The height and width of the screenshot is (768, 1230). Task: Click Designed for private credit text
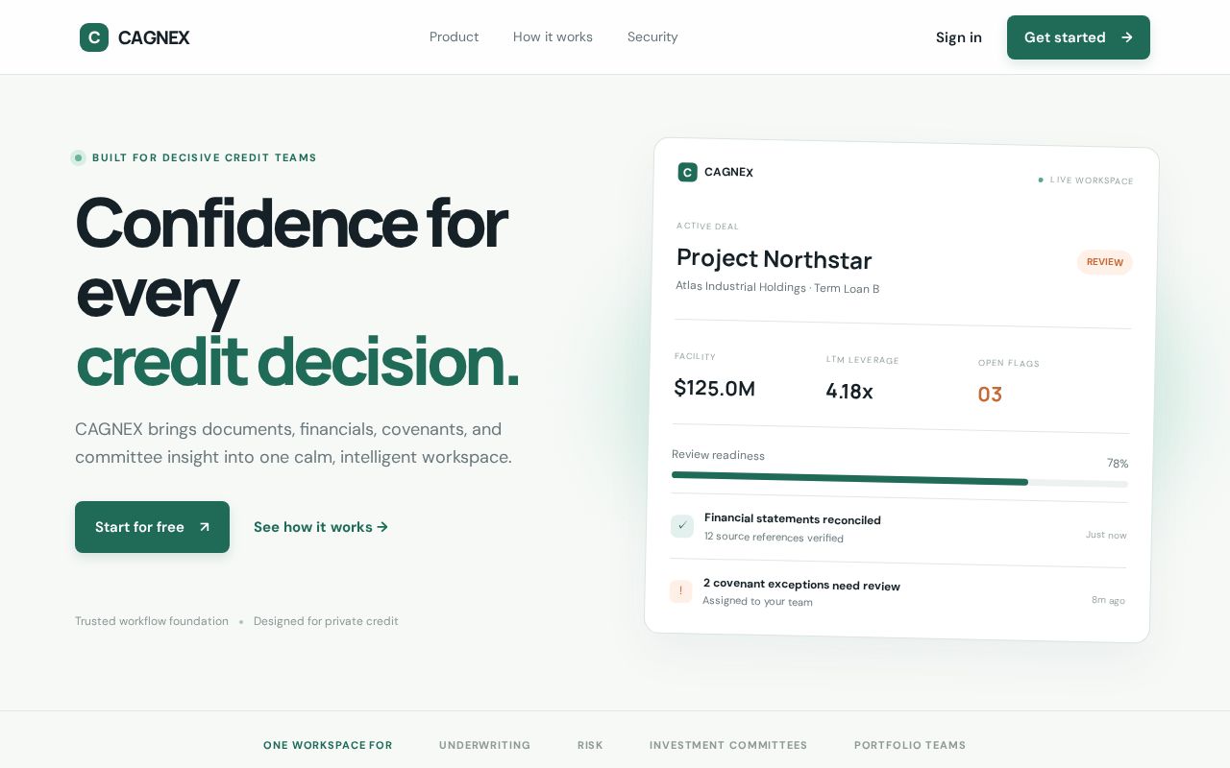click(x=326, y=621)
